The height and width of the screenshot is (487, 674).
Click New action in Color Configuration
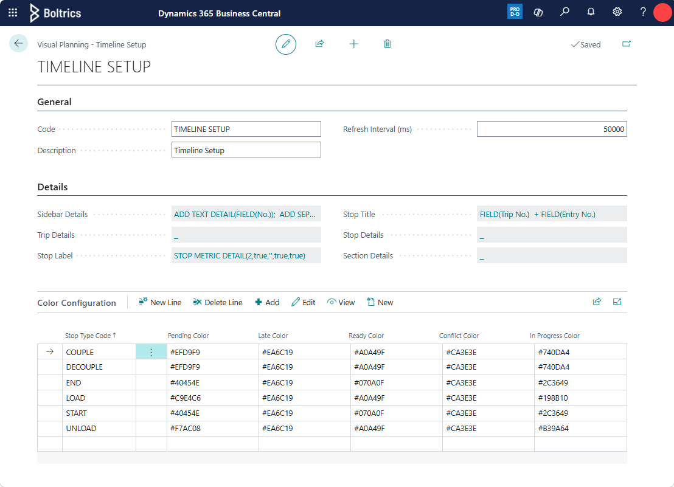[380, 302]
